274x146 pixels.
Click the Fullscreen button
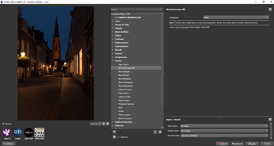click(237, 144)
